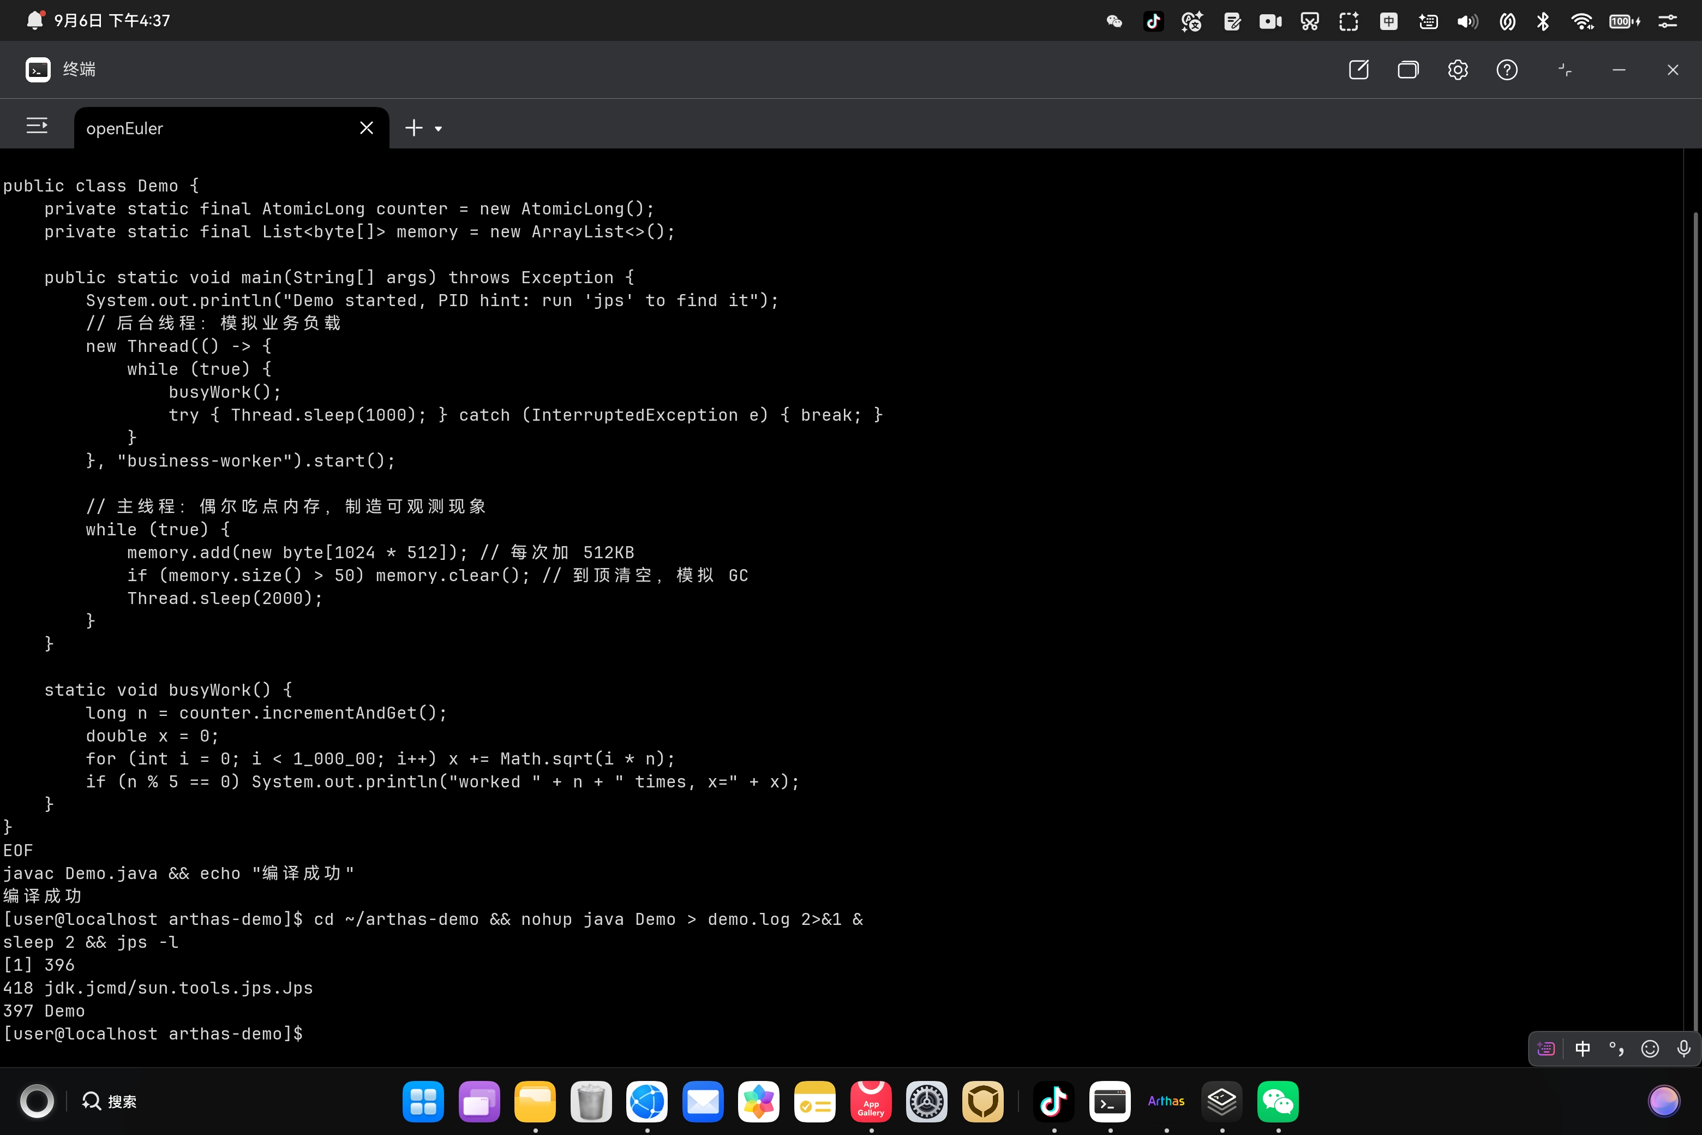Open the launcher circle button in dock
1702x1135 pixels.
pos(37,1101)
